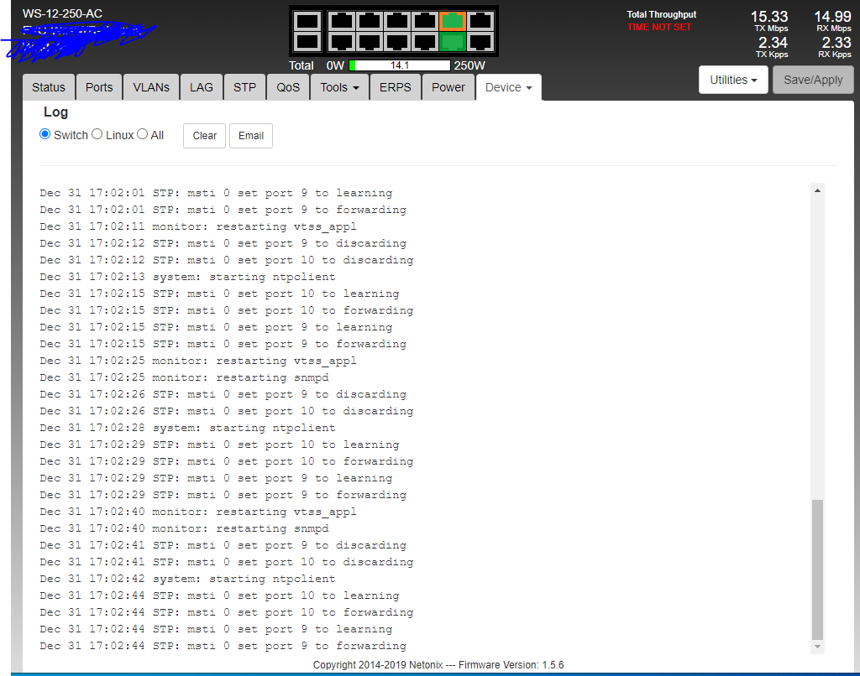The height and width of the screenshot is (676, 860).
Task: Click the last bottom-row RJ45 port
Action: pos(481,41)
